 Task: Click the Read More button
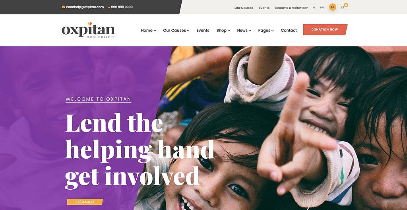pos(85,202)
